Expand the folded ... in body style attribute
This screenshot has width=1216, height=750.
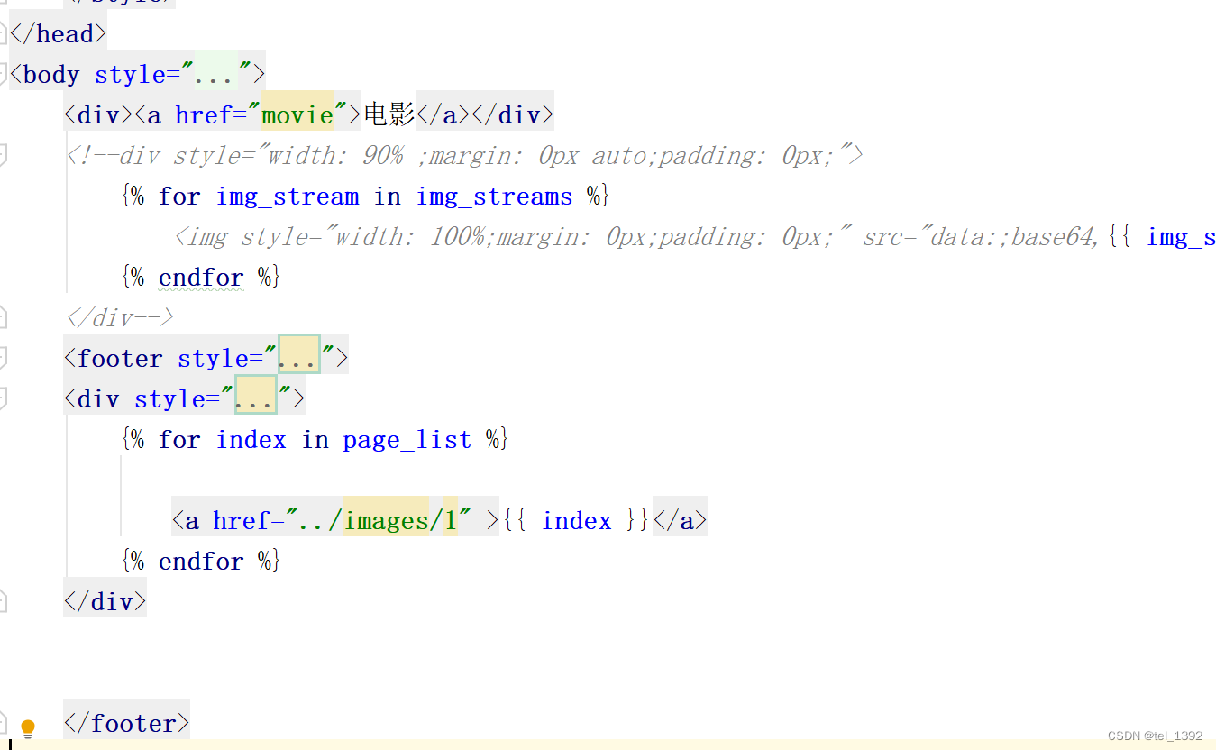(216, 74)
